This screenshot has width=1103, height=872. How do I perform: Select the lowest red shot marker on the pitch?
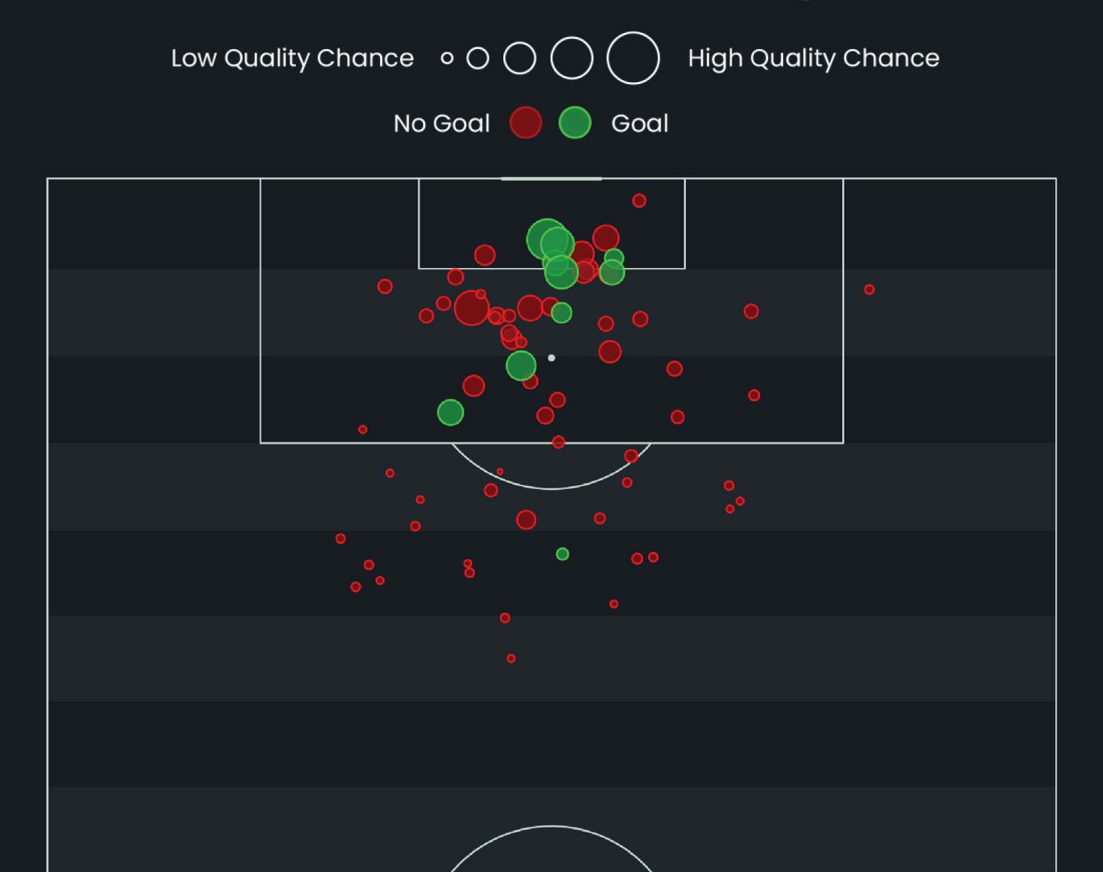tap(511, 659)
